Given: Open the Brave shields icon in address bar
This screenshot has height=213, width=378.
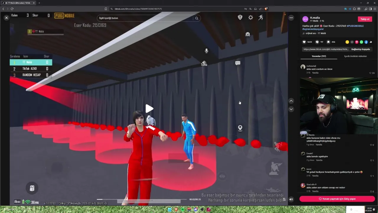Looking at the screenshot, I should pos(266,9).
